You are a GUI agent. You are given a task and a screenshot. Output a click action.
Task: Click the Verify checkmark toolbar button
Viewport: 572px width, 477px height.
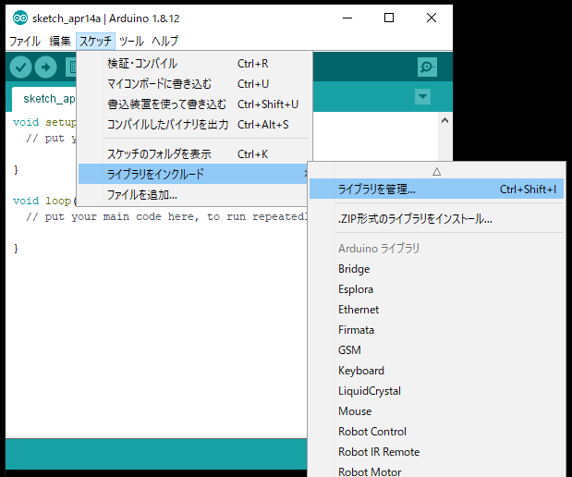point(20,67)
